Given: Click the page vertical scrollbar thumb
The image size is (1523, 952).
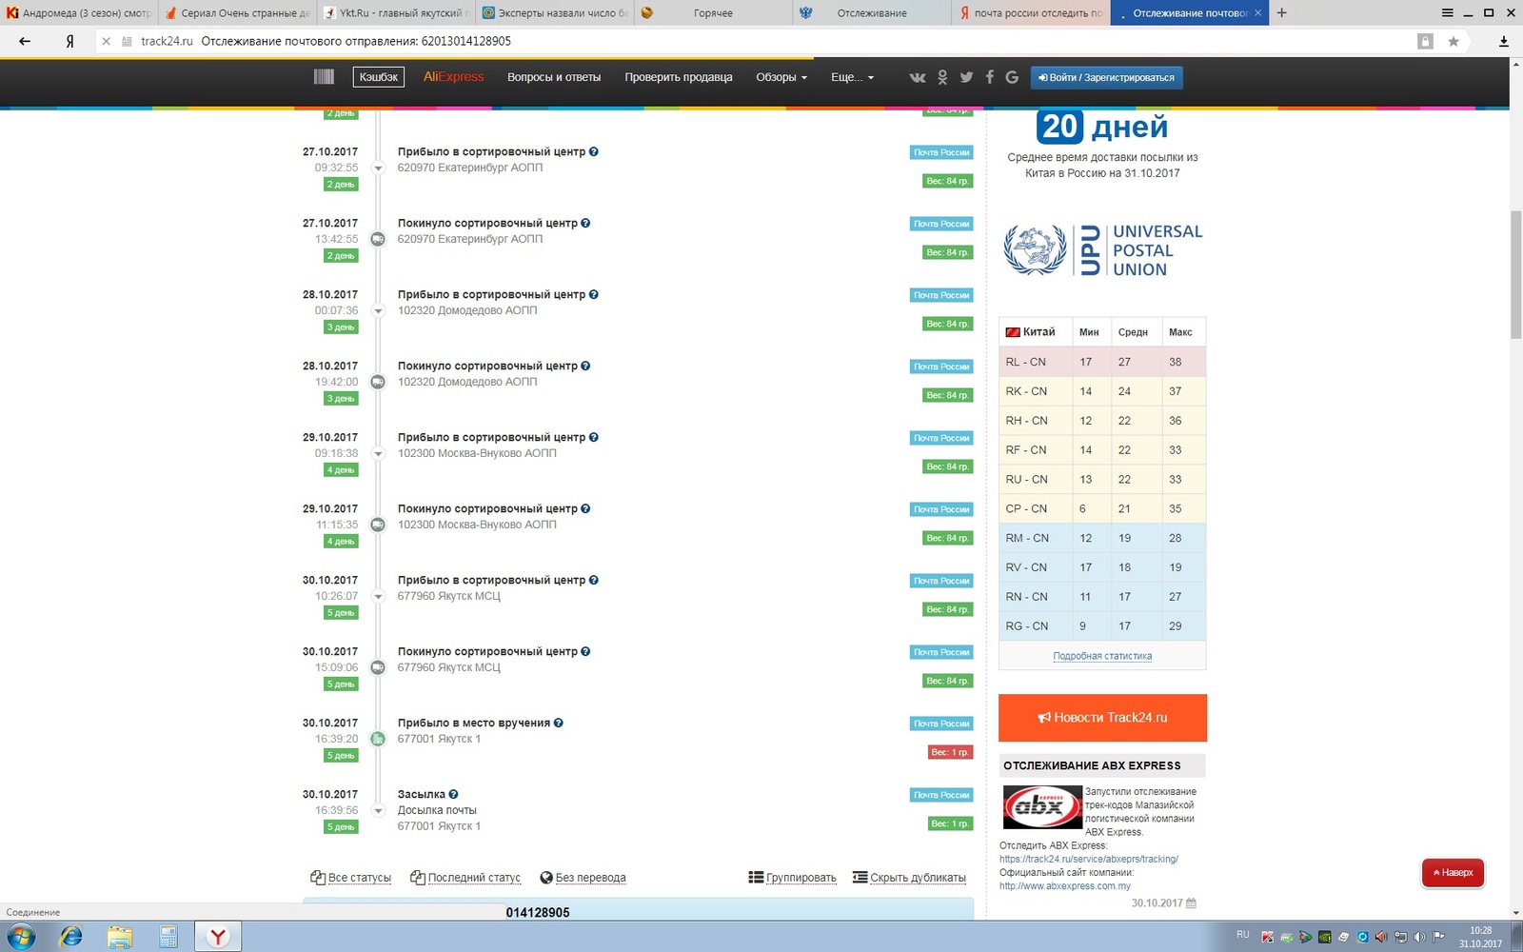Looking at the screenshot, I should pos(1515,274).
